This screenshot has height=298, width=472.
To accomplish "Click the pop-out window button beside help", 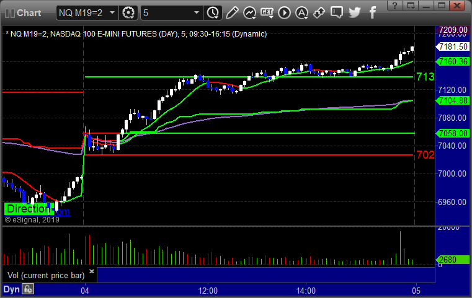I will [x=411, y=6].
